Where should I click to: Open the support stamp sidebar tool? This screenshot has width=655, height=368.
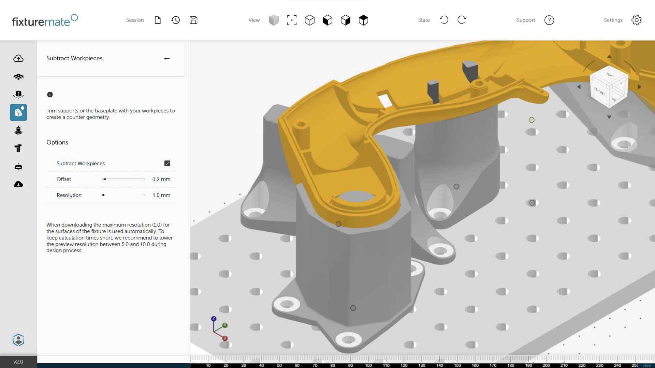click(18, 130)
